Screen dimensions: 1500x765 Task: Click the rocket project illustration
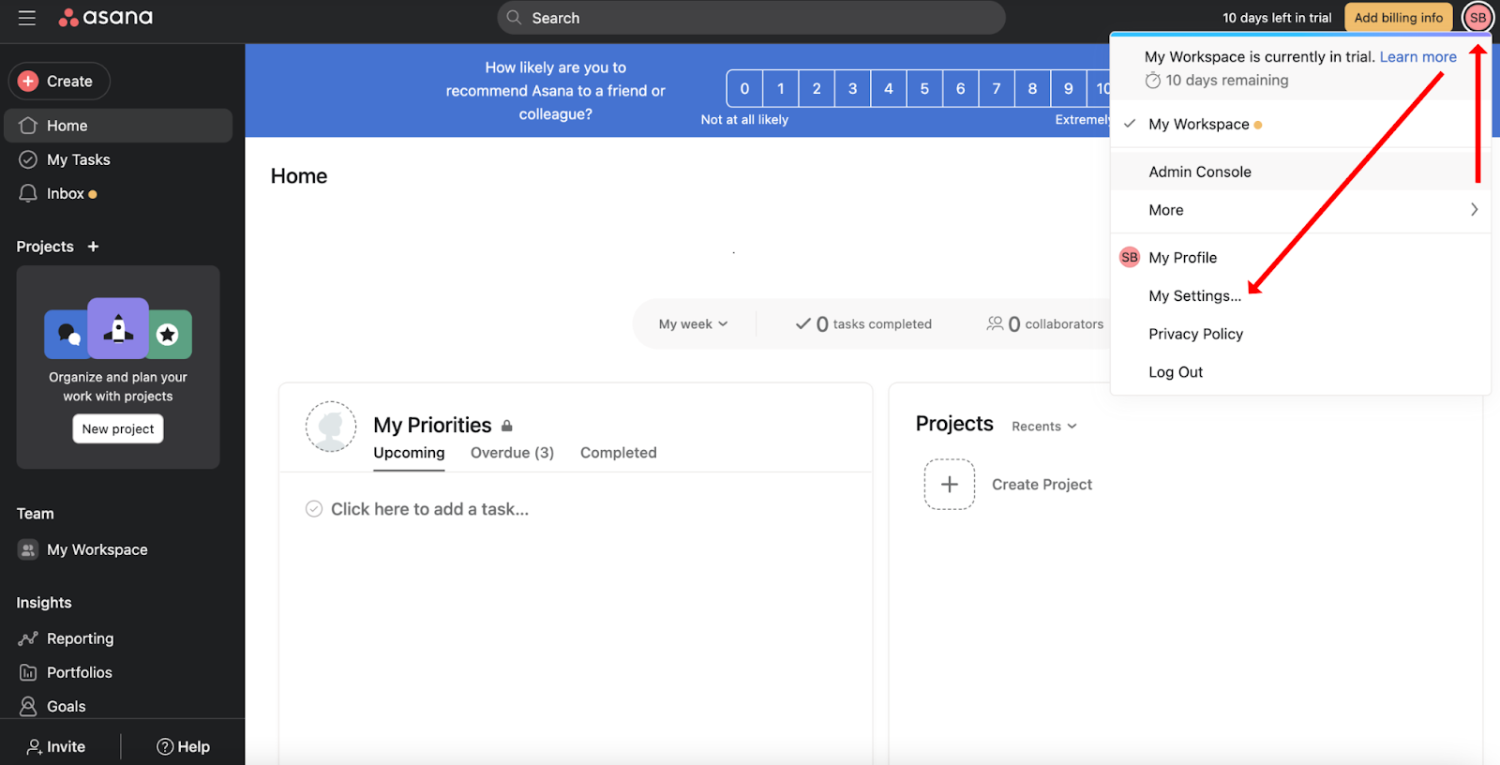[x=118, y=328]
